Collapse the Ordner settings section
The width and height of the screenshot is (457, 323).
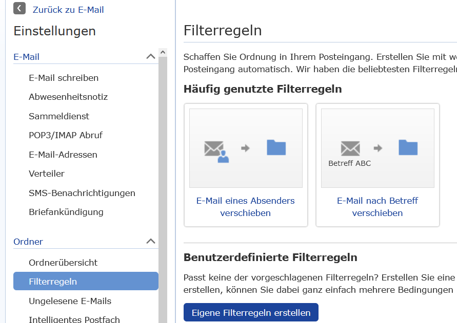150,241
